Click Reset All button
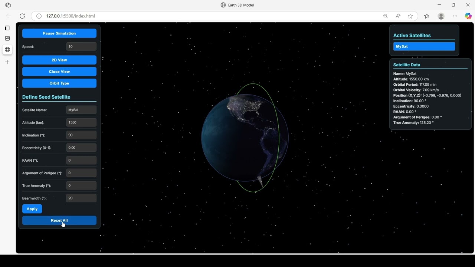The image size is (475, 267). tap(59, 220)
